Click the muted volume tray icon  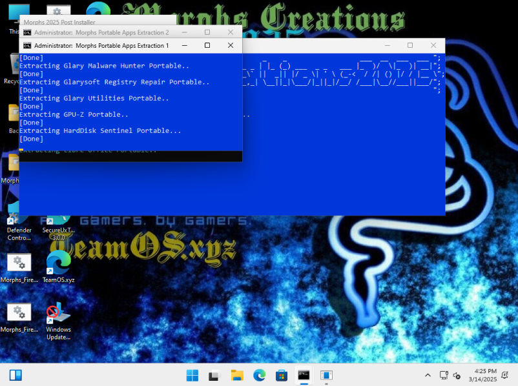457,376
